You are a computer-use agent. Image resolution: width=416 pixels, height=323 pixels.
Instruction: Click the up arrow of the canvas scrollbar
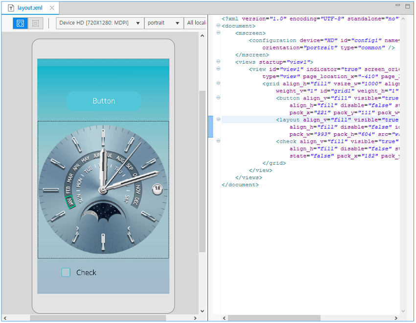202,35
